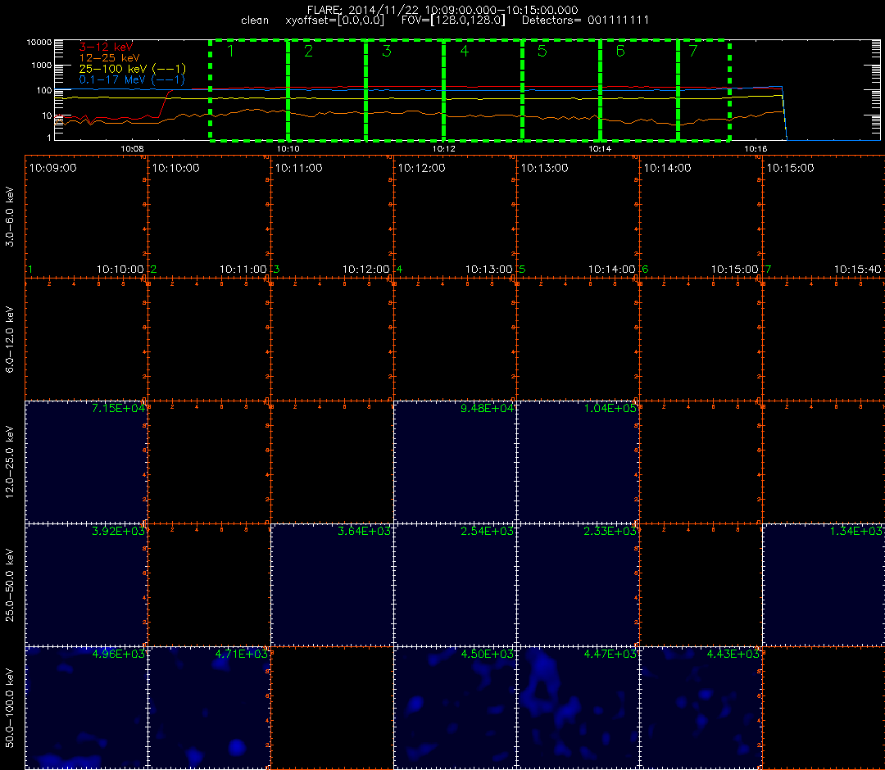Open the 25-50 keV image labeled 3.64E+03

(x=332, y=585)
